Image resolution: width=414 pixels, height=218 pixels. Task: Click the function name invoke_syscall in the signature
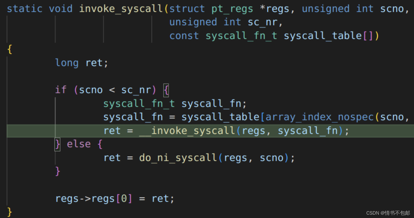tap(121, 9)
